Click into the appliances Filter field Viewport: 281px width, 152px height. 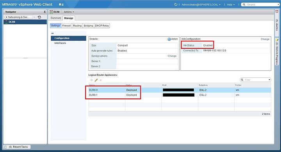pos(256,80)
